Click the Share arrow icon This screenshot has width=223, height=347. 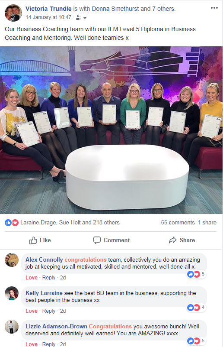(x=173, y=240)
